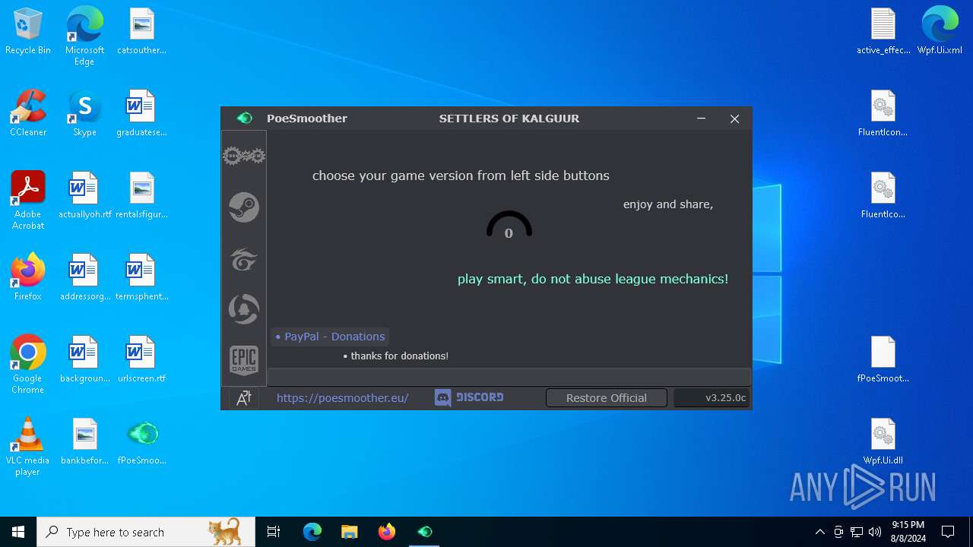Select the upper FluentIcon file on desktop
Viewport: 973px width, 547px height.
tap(883, 114)
